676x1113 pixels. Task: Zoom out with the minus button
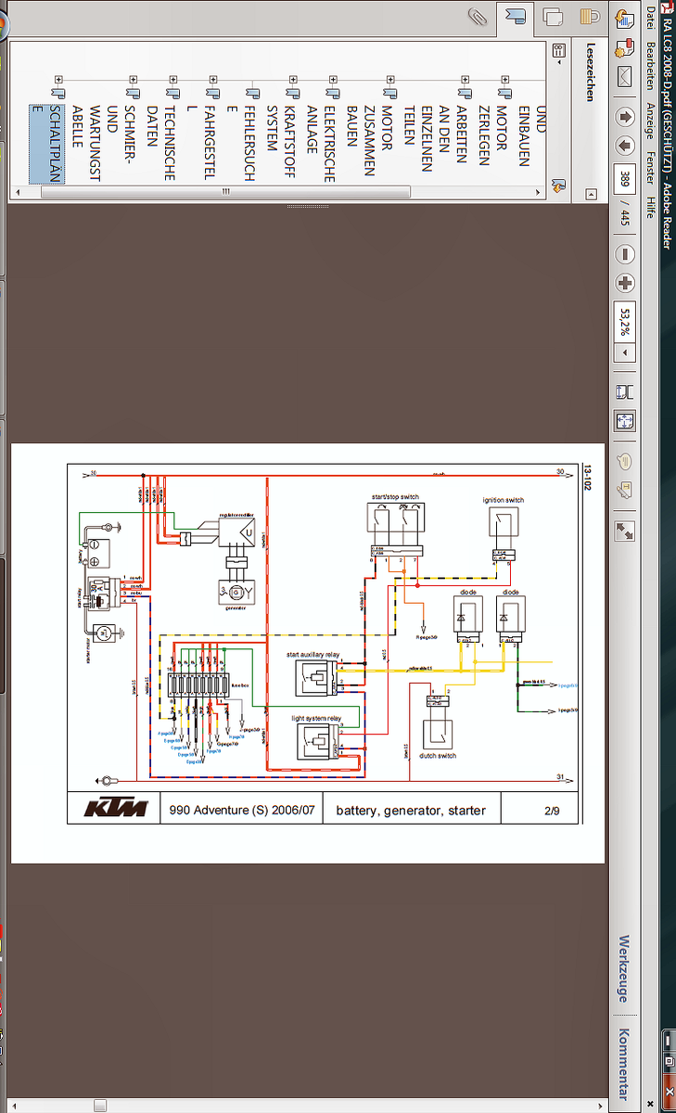[625, 254]
